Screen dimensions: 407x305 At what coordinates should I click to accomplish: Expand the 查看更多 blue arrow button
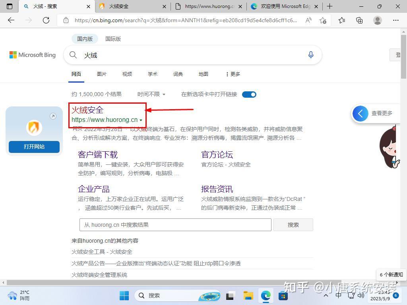click(x=360, y=113)
